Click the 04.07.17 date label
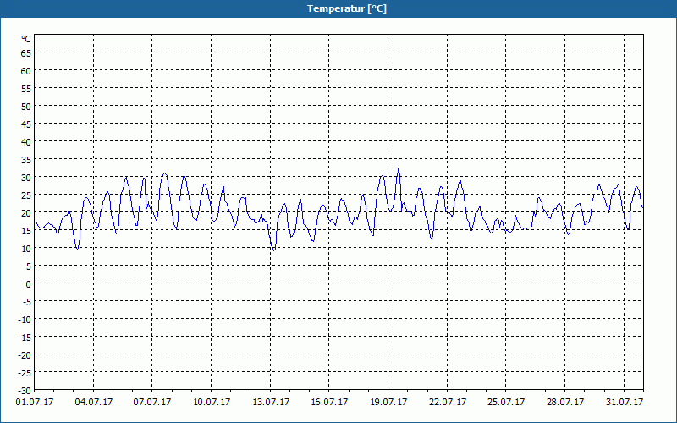This screenshot has width=677, height=423. tap(94, 403)
